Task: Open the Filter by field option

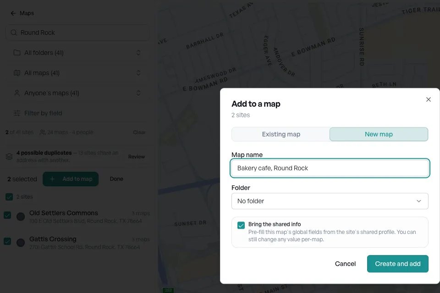Action: click(77, 113)
